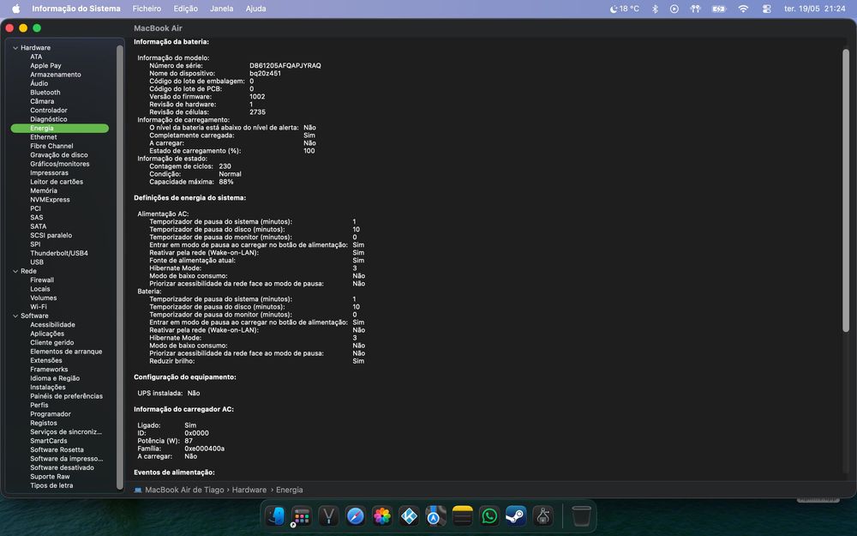
Task: Select NVMExpress in the sidebar
Action: [x=50, y=200]
